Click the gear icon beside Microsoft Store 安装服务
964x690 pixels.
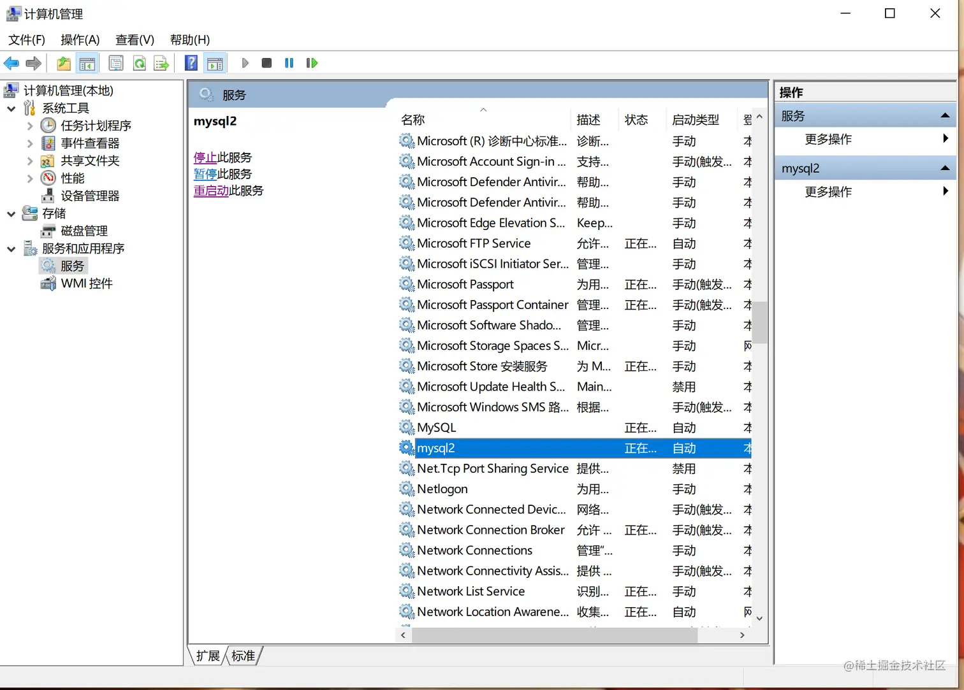click(407, 366)
